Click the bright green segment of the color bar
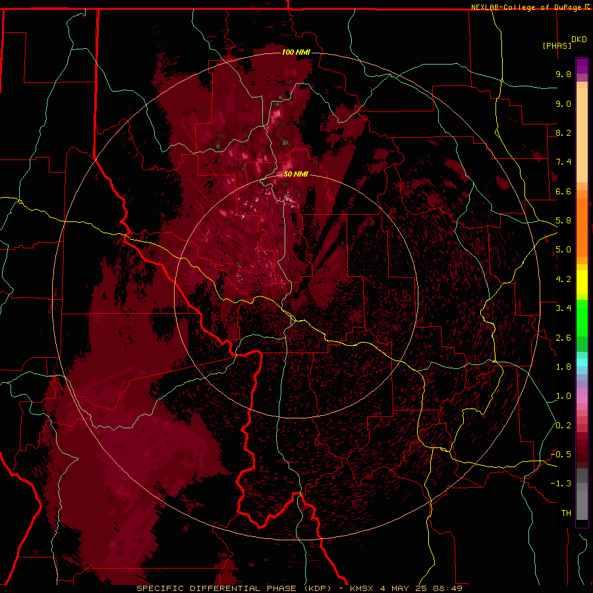 582,318
